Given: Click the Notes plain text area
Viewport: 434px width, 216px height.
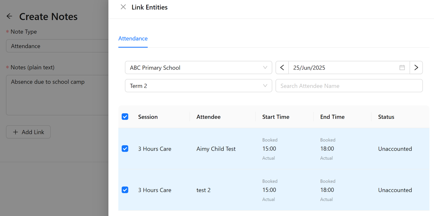Looking at the screenshot, I should (x=57, y=95).
